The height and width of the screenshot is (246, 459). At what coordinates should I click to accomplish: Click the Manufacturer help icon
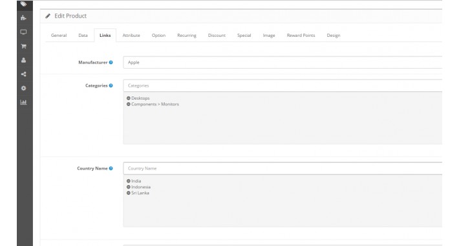[111, 62]
